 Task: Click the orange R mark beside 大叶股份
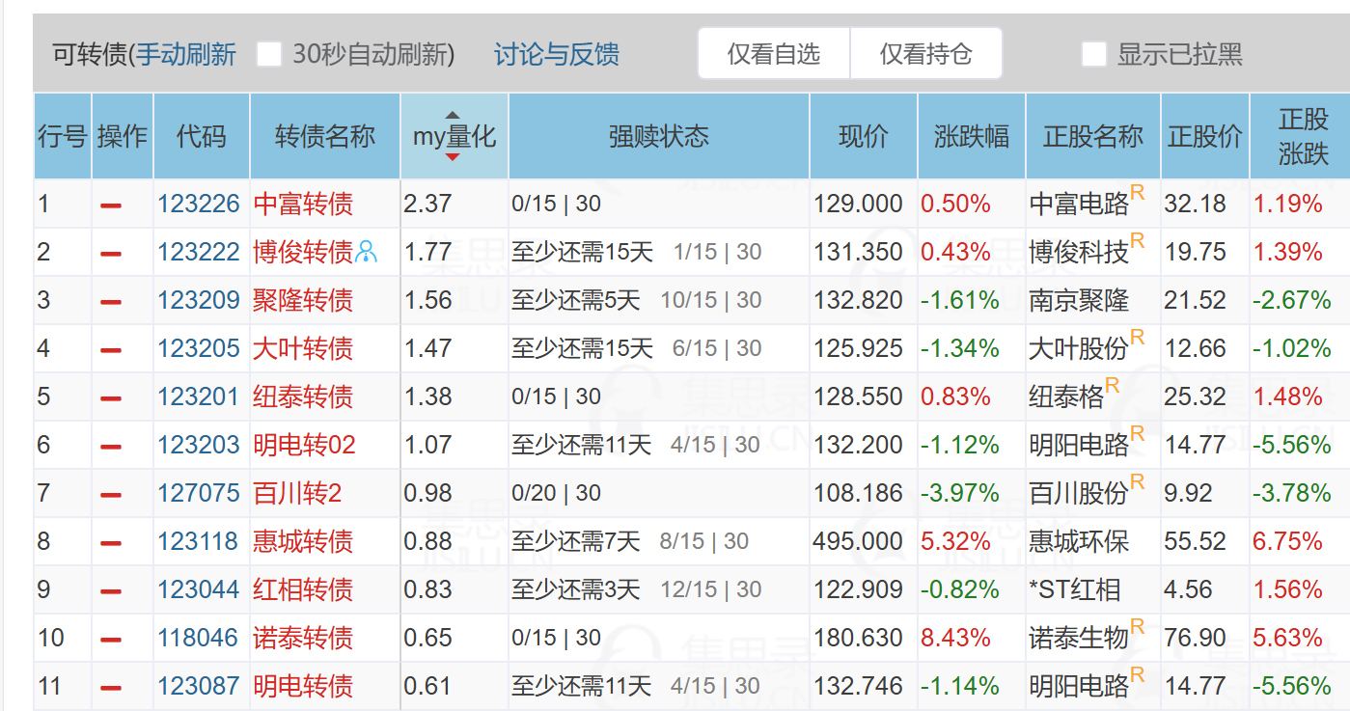1138,338
